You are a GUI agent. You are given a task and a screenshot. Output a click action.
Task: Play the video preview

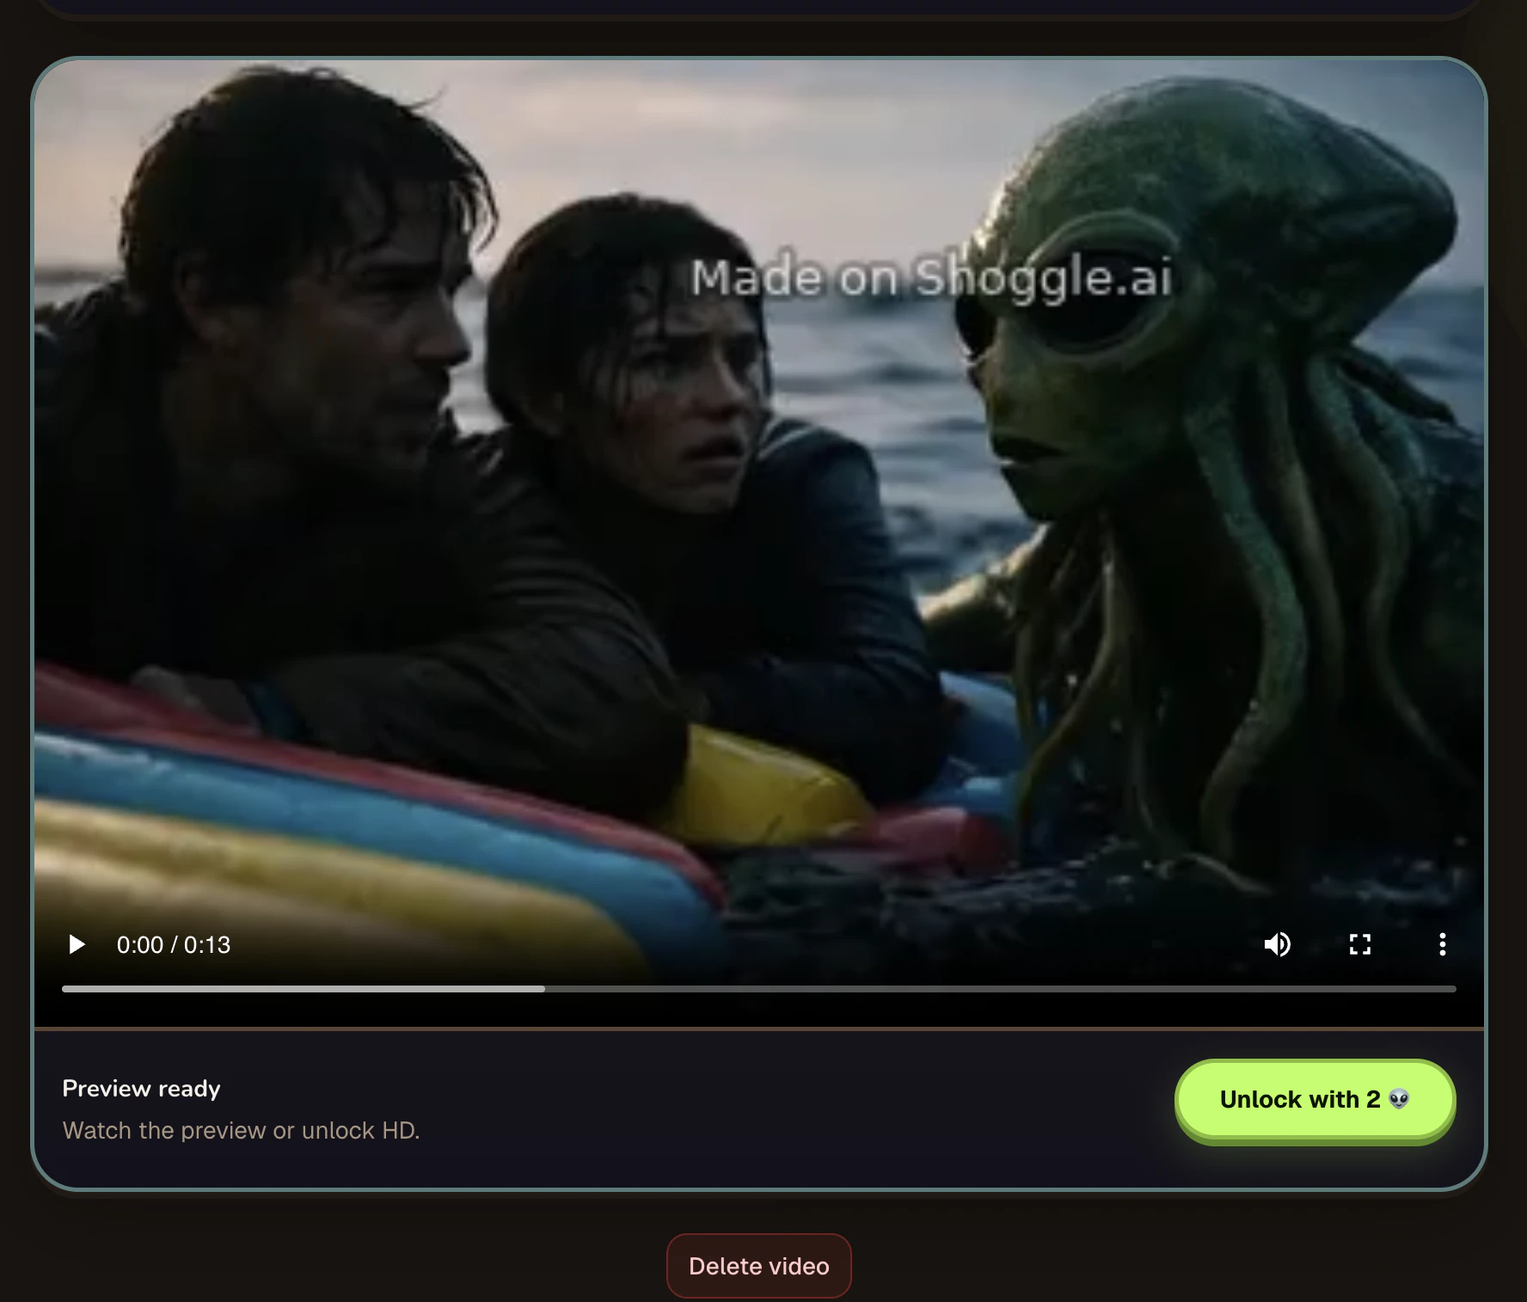[77, 944]
